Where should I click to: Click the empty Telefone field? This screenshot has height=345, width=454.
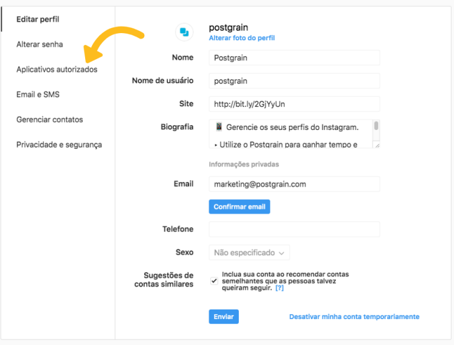[294, 229]
